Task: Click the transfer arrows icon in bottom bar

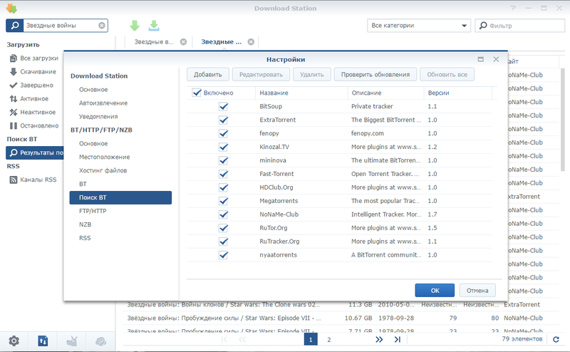Action: (x=43, y=341)
